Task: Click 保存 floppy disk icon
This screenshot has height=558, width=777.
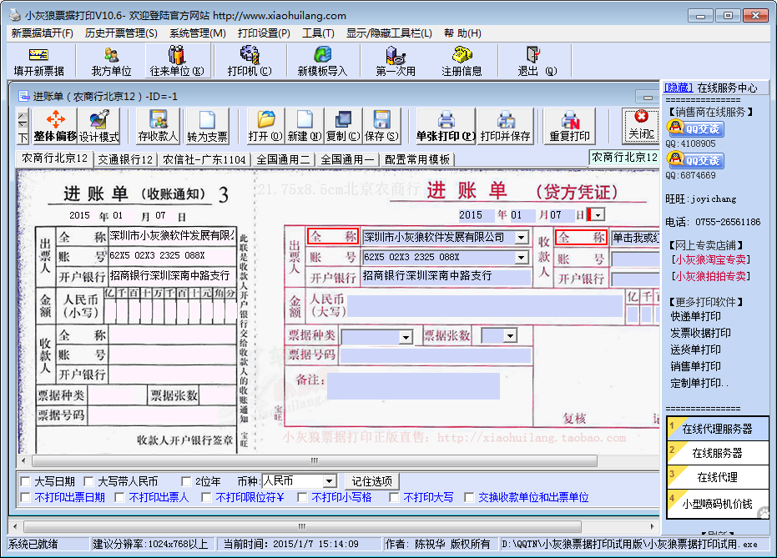Action: 381,126
